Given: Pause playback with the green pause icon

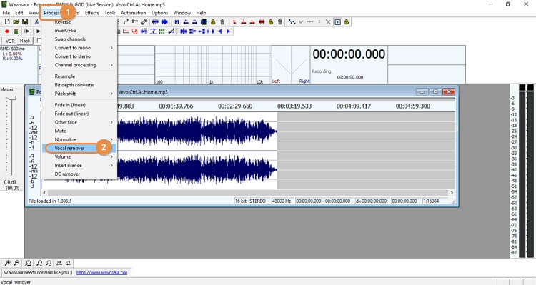Looking at the screenshot, I should 16,31.
